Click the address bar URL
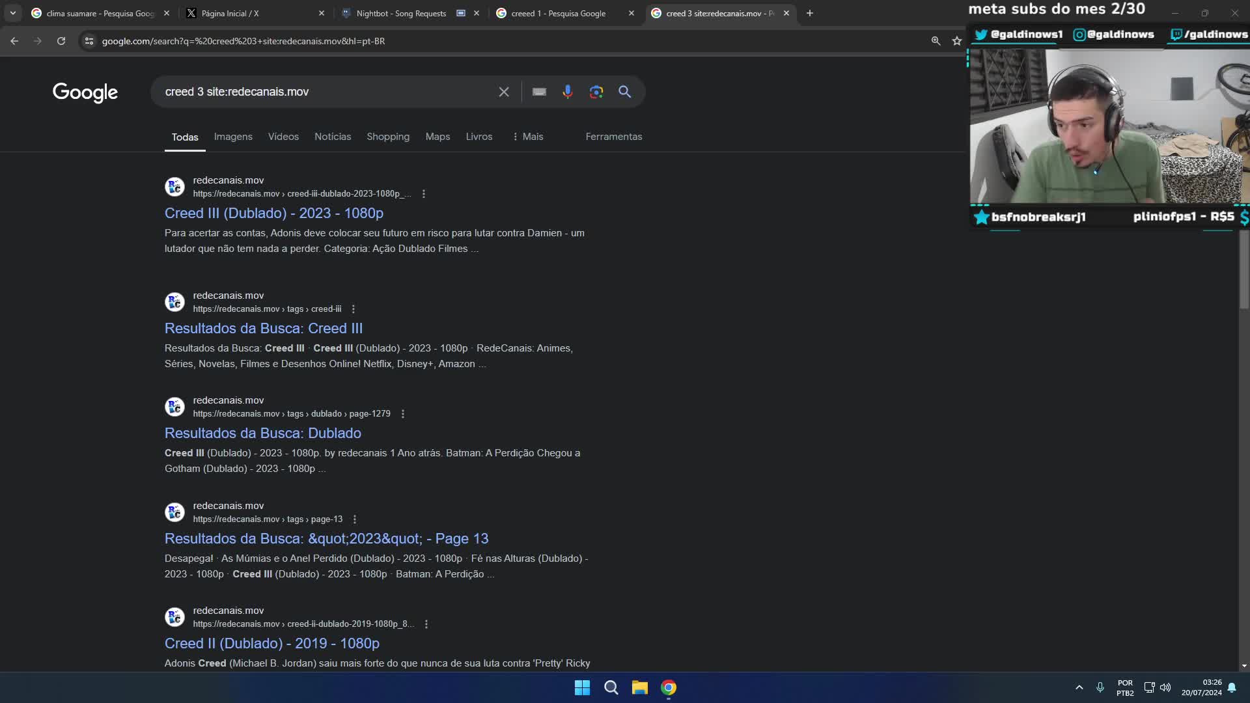1250x703 pixels. coord(243,41)
